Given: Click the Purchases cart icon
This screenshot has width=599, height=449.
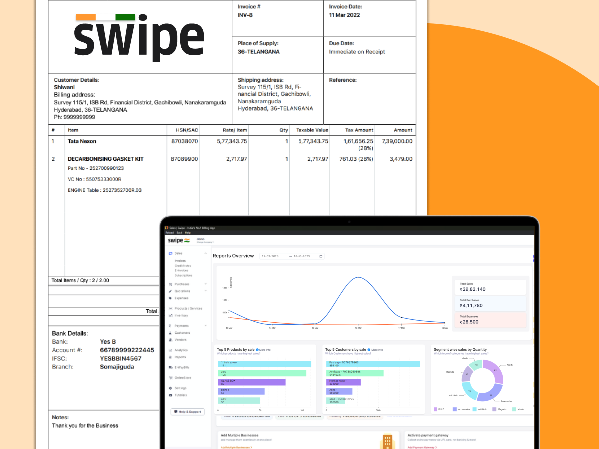Looking at the screenshot, I should (171, 284).
